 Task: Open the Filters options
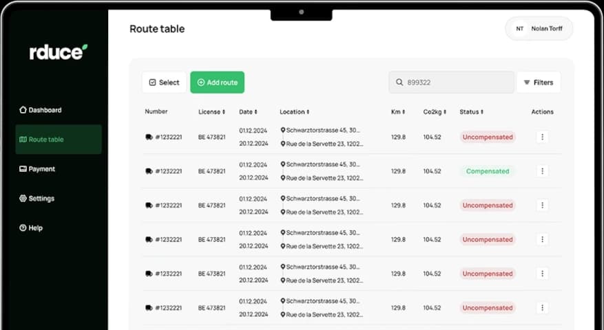pyautogui.click(x=538, y=82)
